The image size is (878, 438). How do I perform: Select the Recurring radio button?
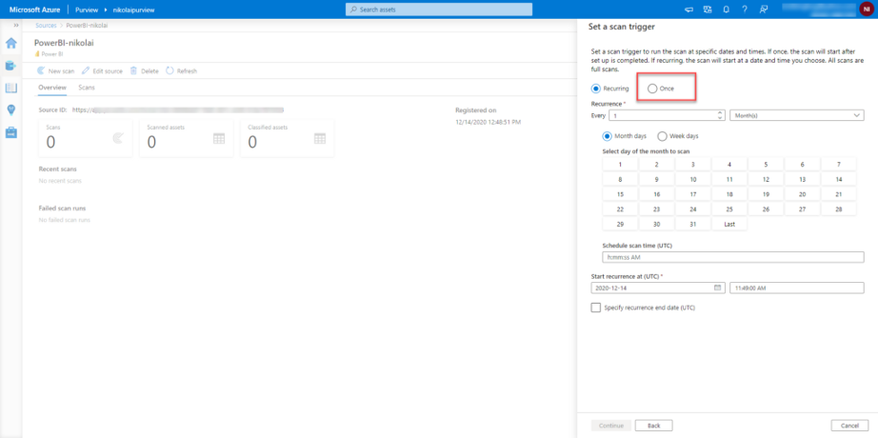596,89
